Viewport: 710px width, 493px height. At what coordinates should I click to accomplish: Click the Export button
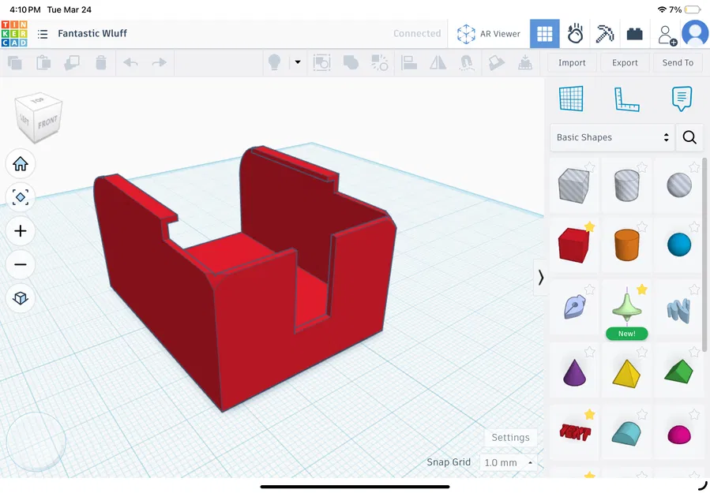(x=625, y=62)
